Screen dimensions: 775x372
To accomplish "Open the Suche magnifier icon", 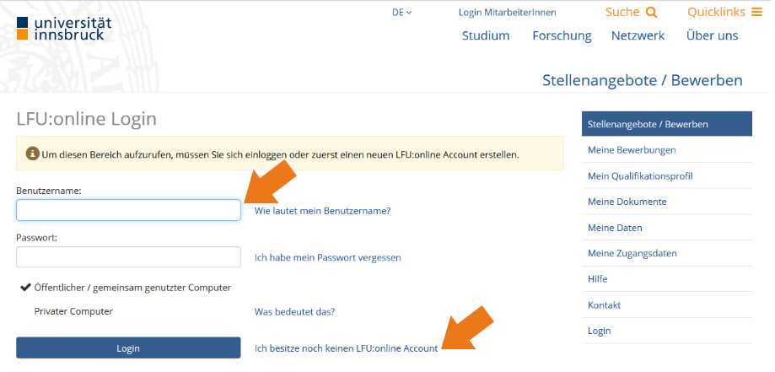I will coord(651,13).
